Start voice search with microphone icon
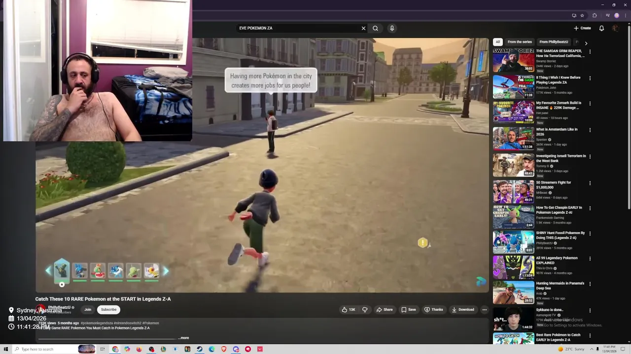 [392, 28]
